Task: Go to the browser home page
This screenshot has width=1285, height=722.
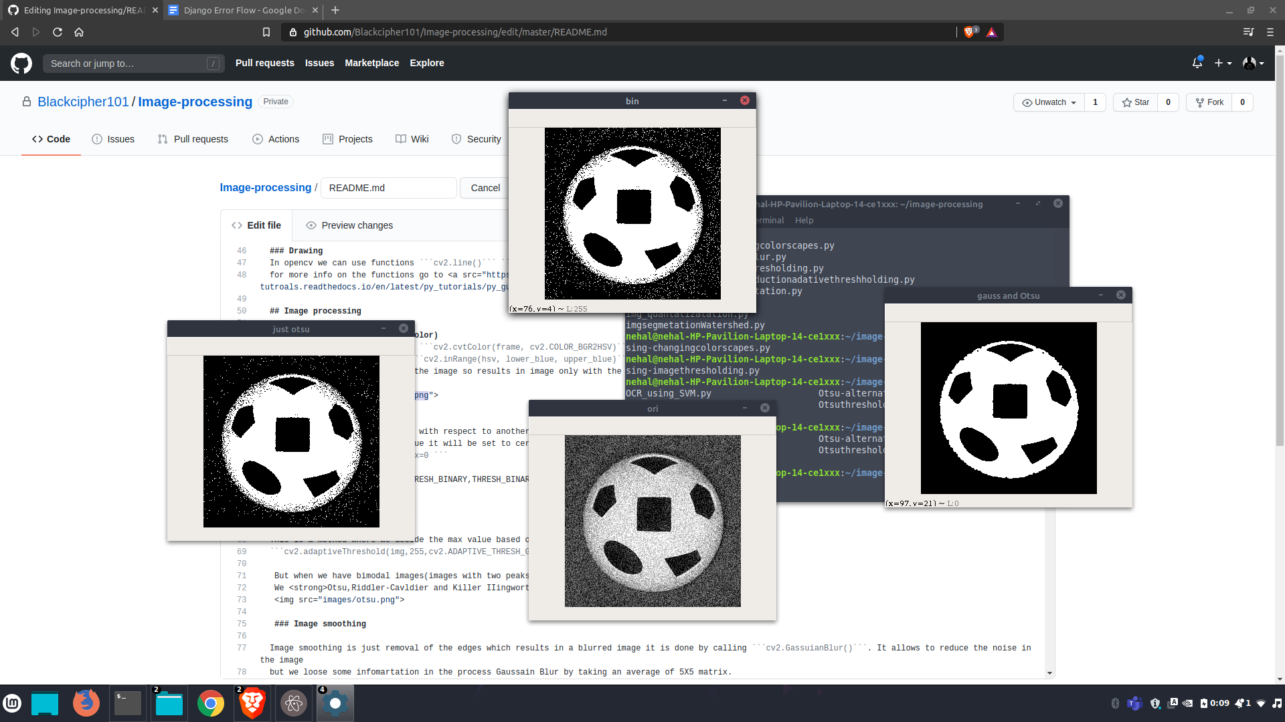Action: tap(79, 32)
